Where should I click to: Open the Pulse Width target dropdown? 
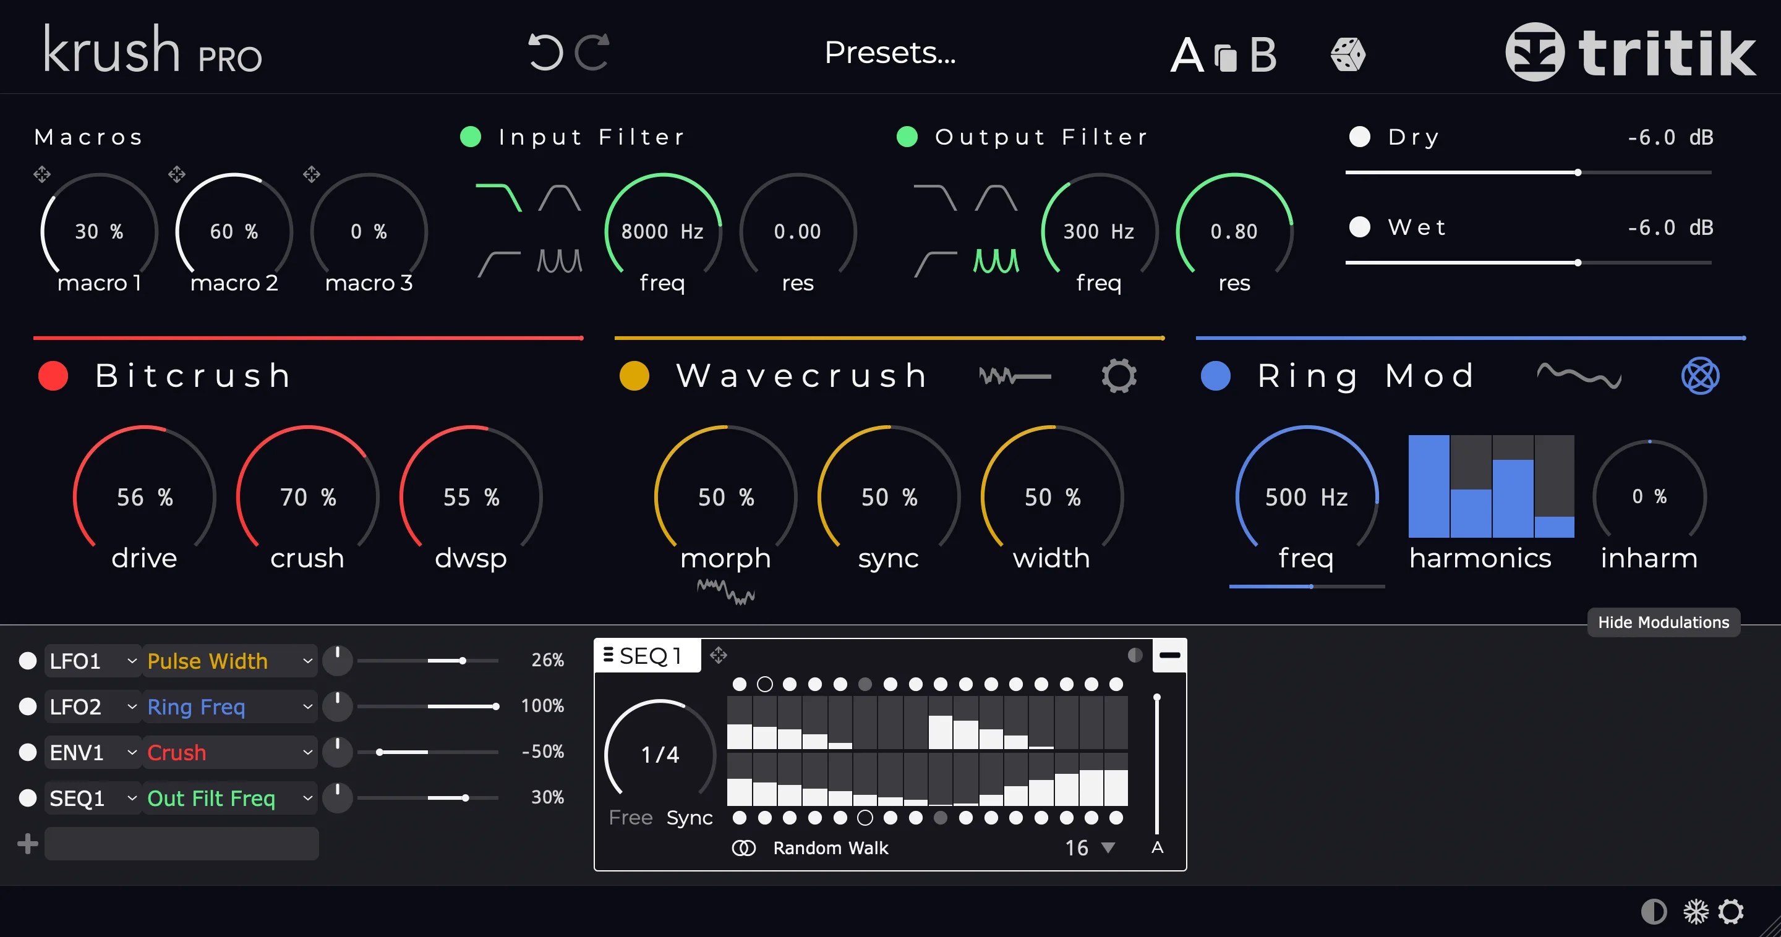[229, 661]
